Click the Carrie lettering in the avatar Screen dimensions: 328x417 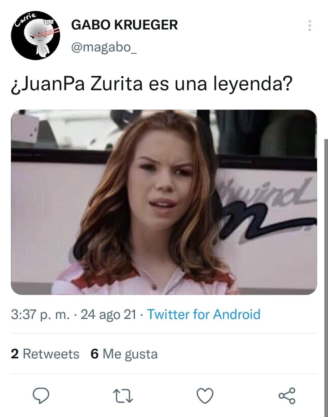coord(27,20)
